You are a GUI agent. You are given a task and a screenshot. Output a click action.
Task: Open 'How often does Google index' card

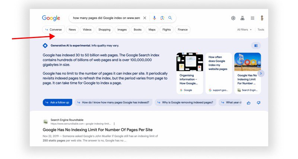(219, 73)
